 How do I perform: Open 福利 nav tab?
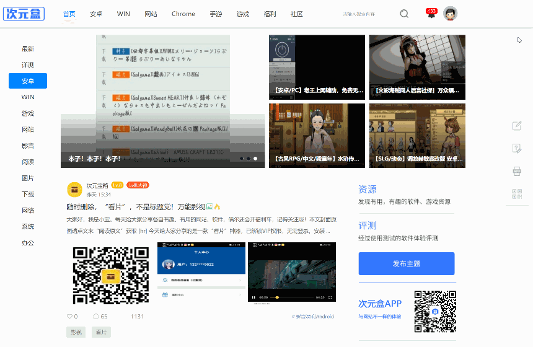tap(270, 14)
